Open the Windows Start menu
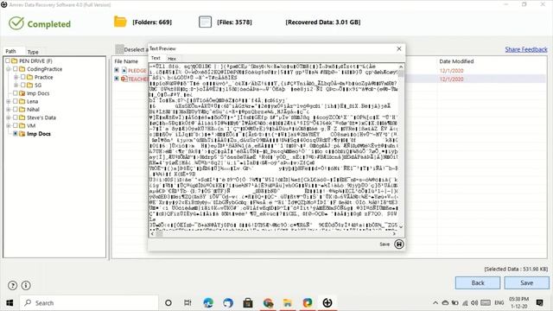The width and height of the screenshot is (553, 311). pyautogui.click(x=10, y=303)
